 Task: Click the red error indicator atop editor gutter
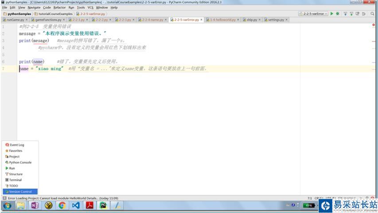pos(374,25)
